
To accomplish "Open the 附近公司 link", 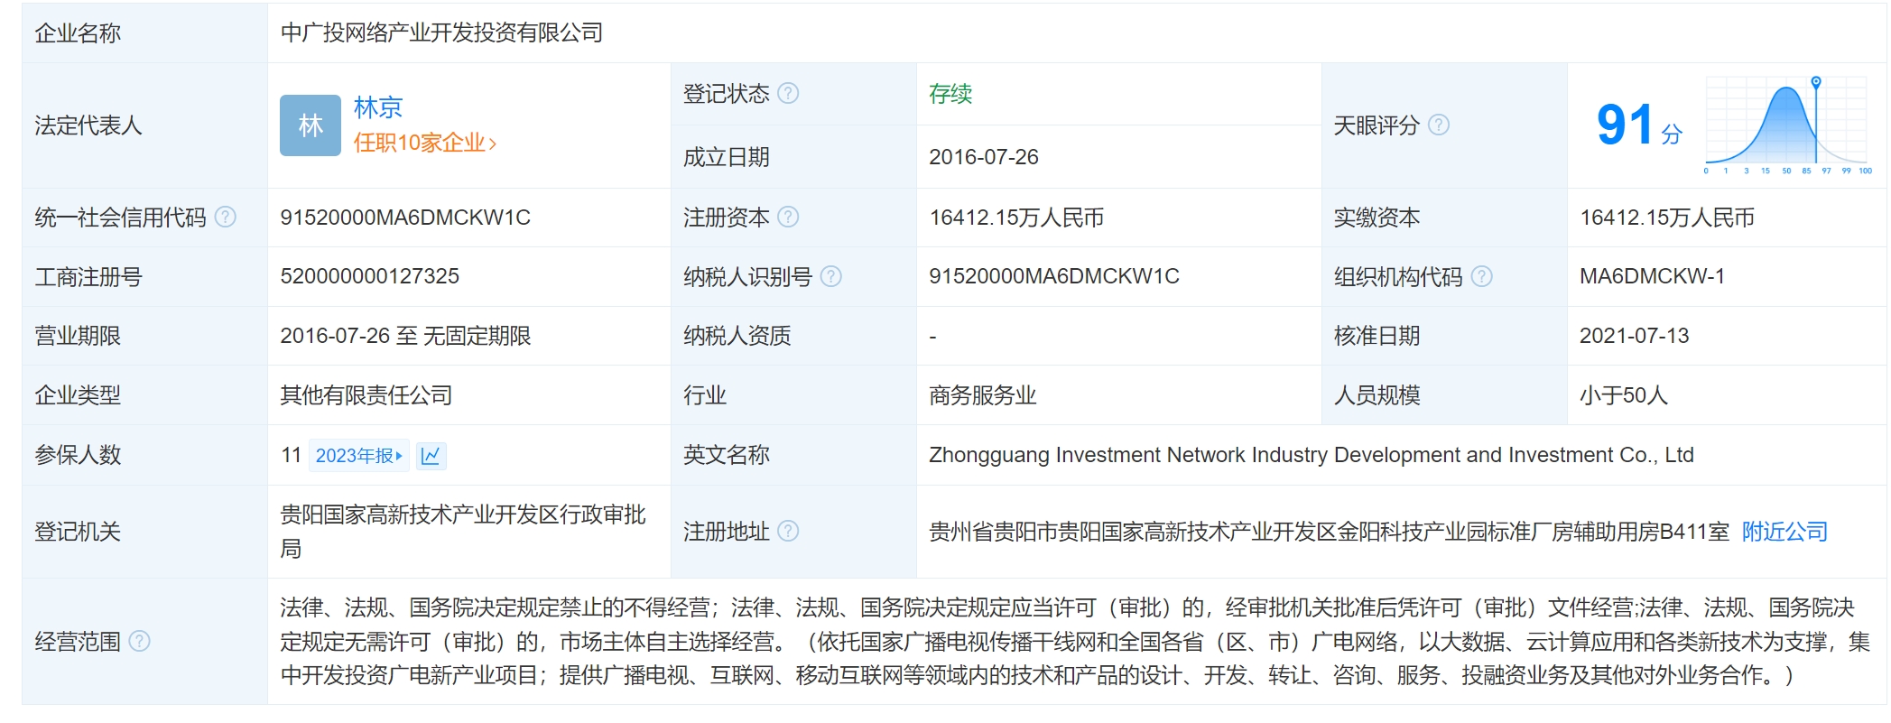I will coord(1784,532).
